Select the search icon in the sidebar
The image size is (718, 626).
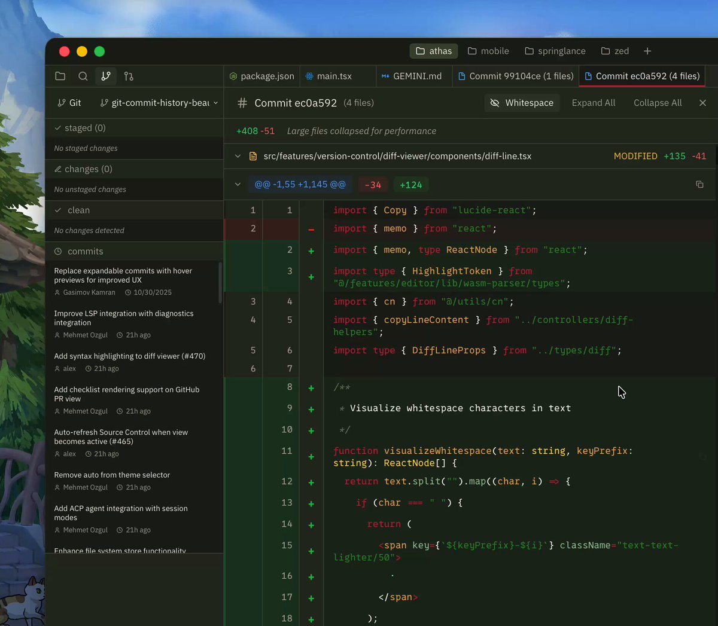pyautogui.click(x=83, y=77)
